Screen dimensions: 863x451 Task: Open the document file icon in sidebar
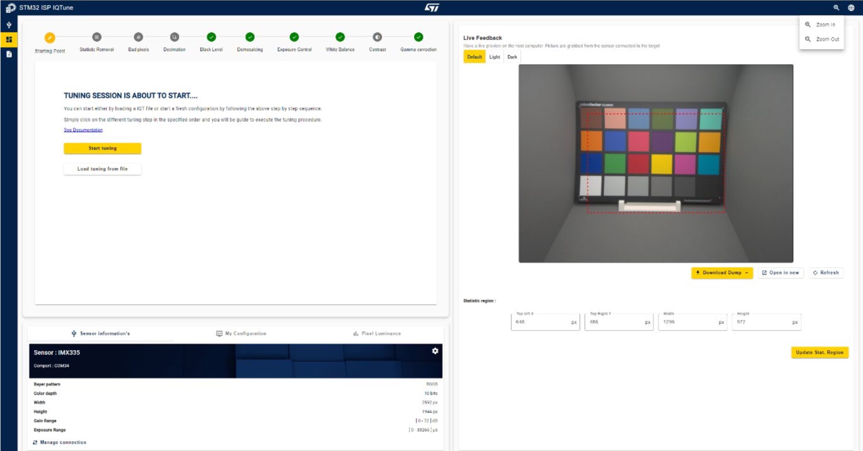(x=9, y=54)
